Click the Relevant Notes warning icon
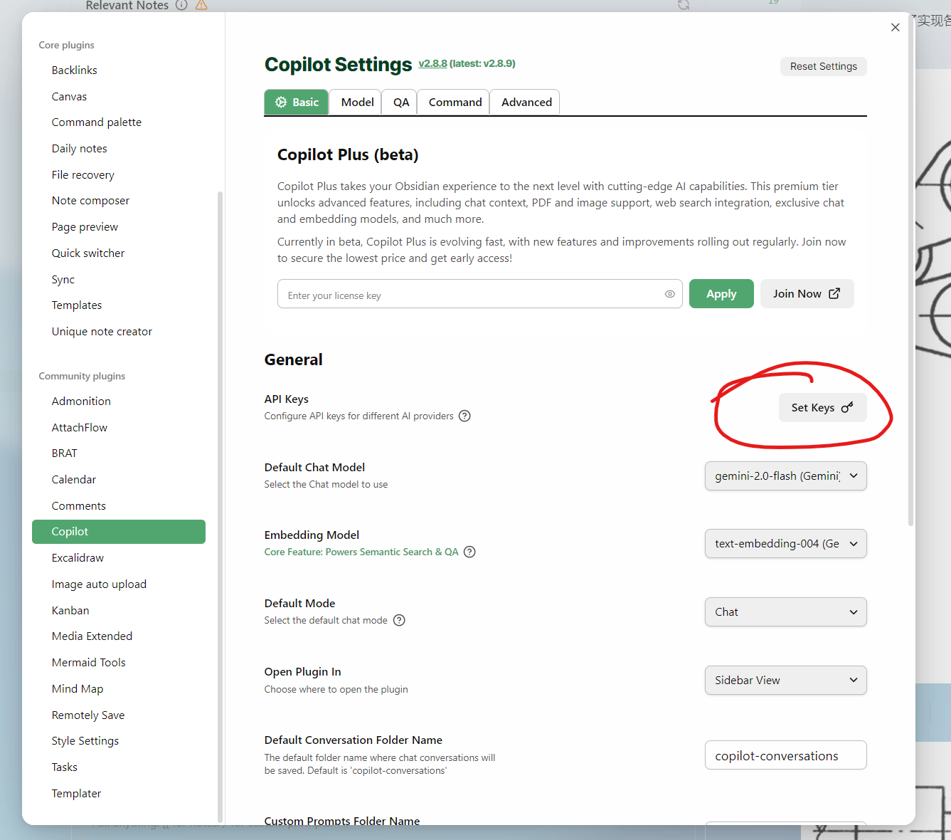The width and height of the screenshot is (951, 840). pyautogui.click(x=201, y=5)
